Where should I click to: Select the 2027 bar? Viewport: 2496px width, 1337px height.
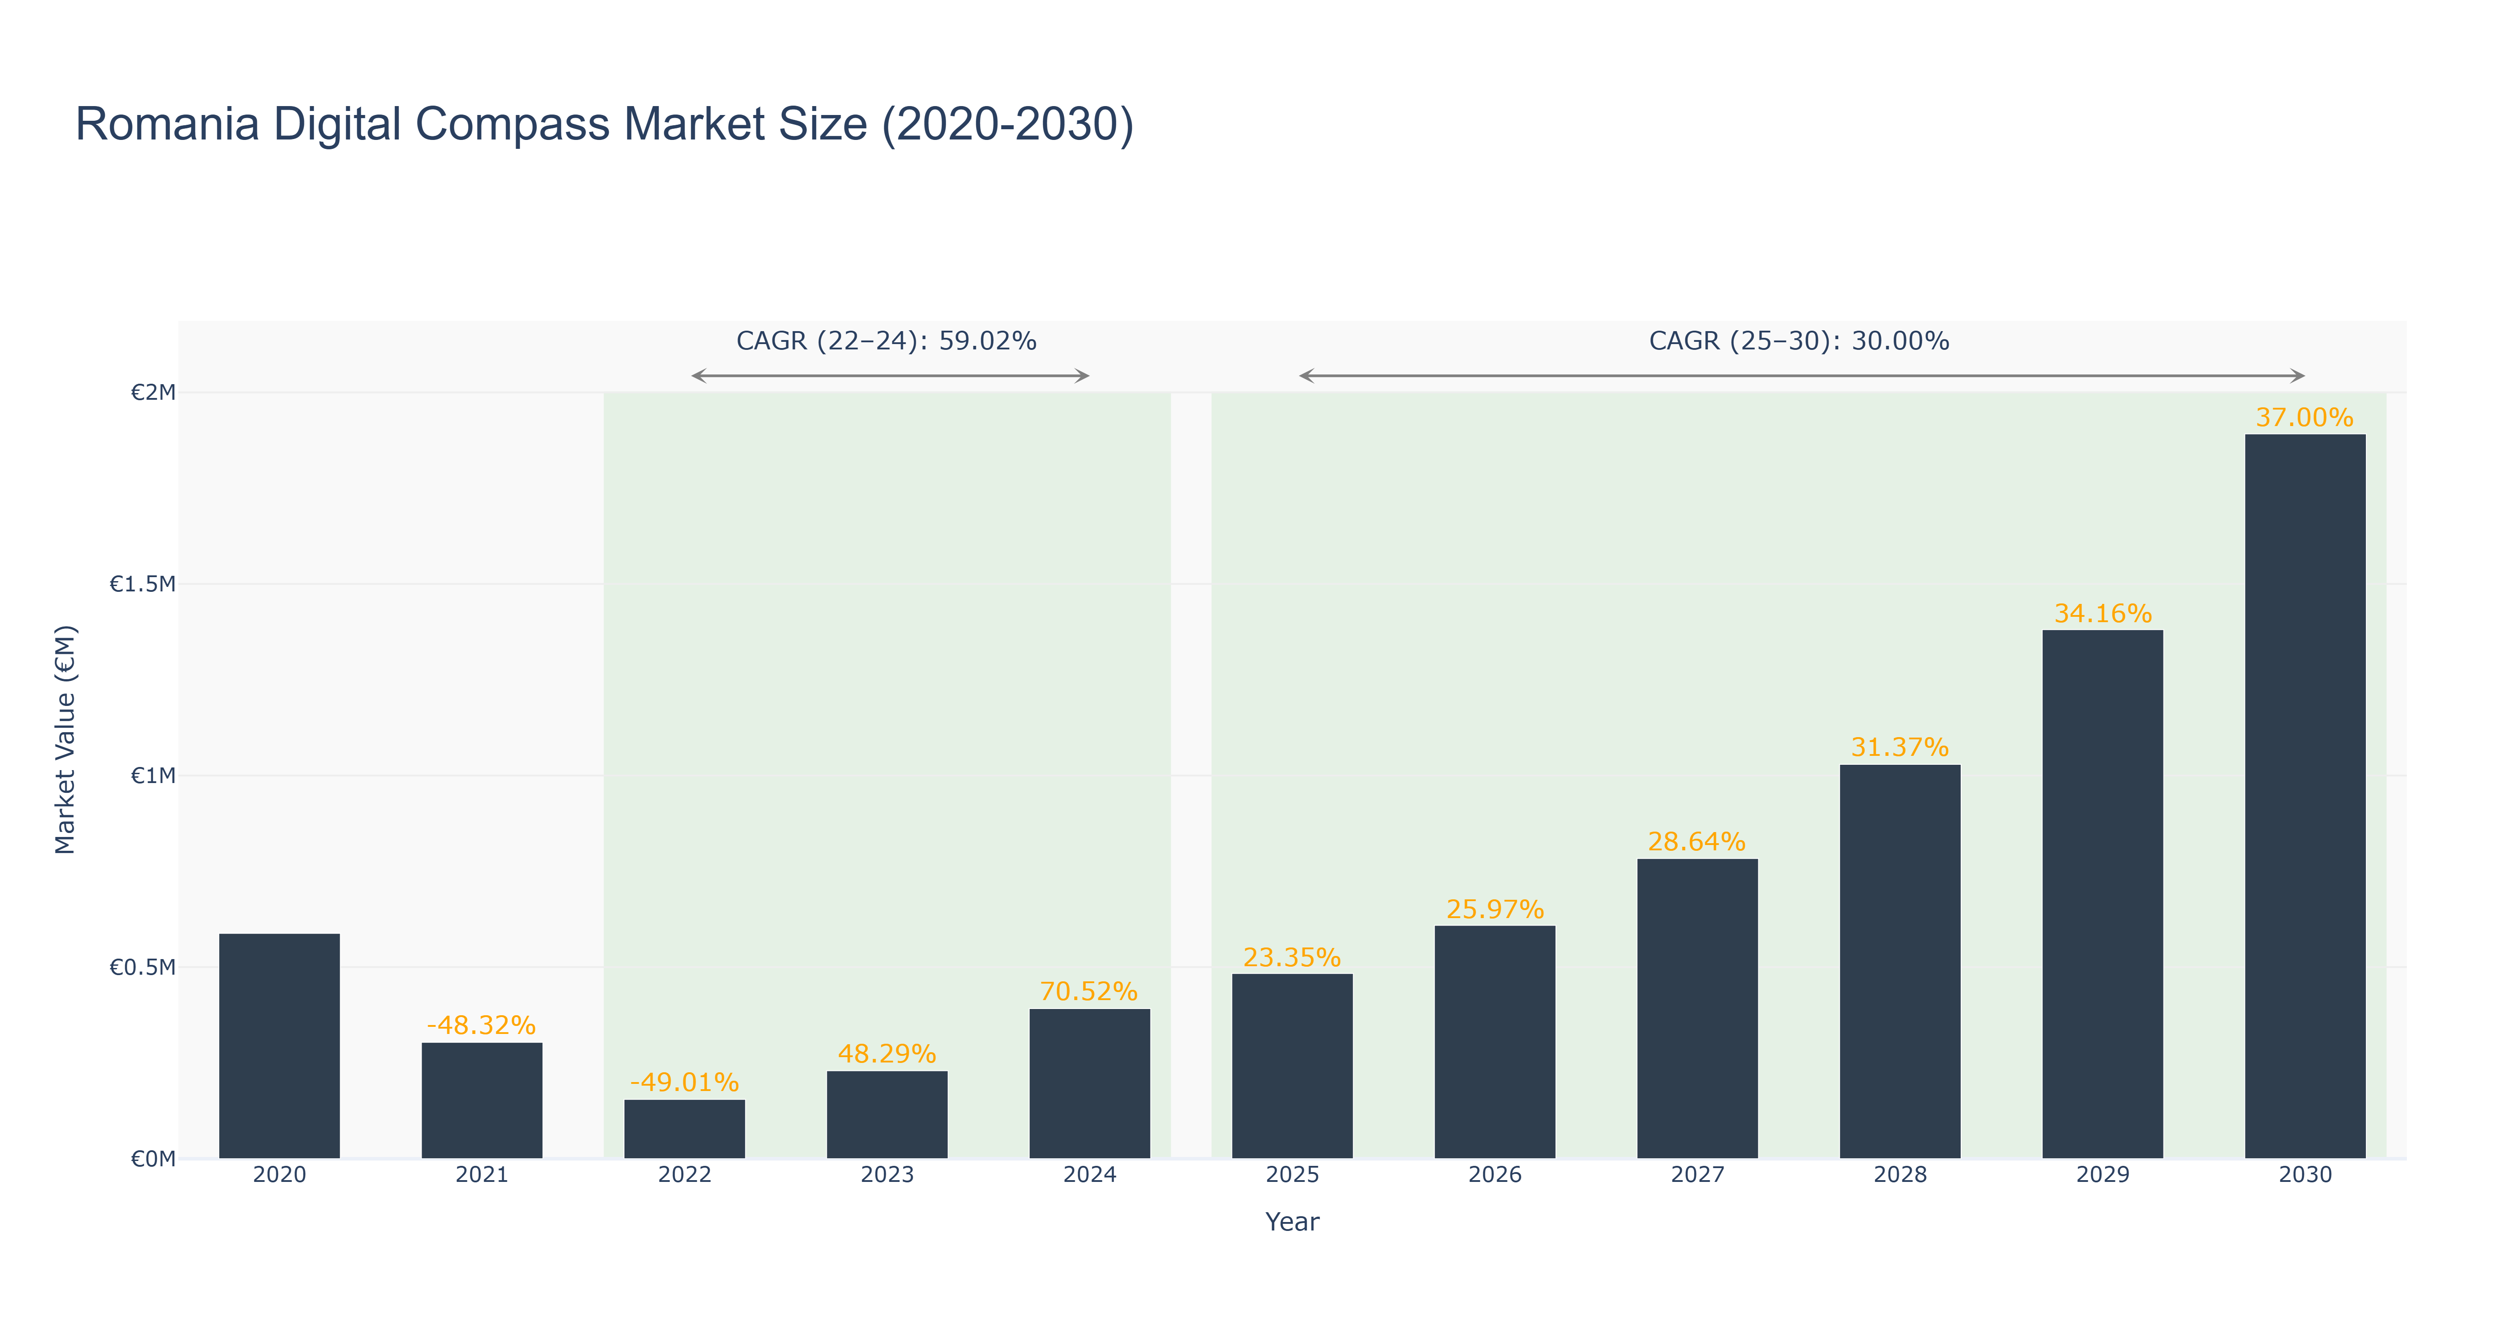(x=1697, y=1009)
